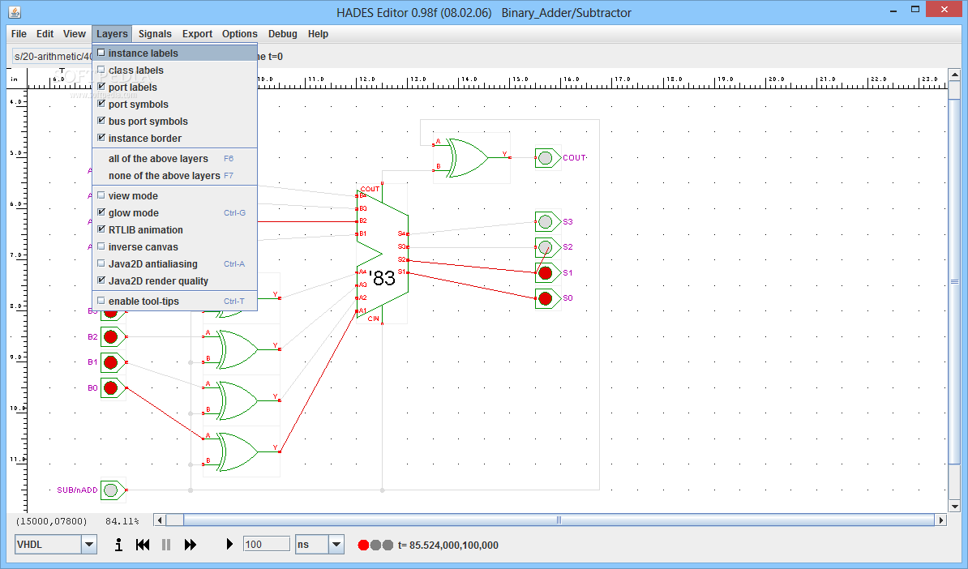Select 'all of the above layers'
Screen dimensions: 968x569
click(174, 159)
